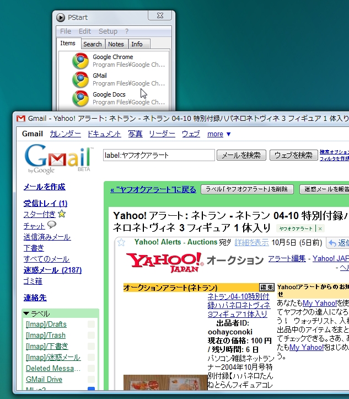
Task: Expand the more dropdown in Gmail header
Action: (219, 134)
